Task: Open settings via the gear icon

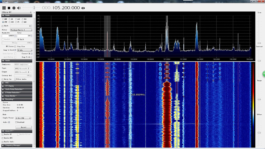Action: [14, 8]
